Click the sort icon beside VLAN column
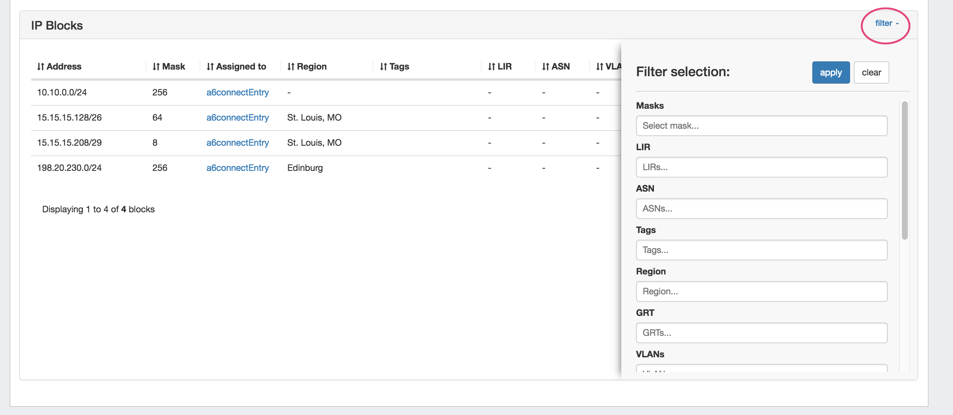Screen dimensions: 953x415 coord(600,67)
